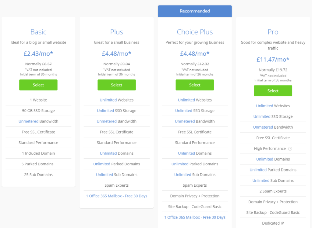The width and height of the screenshot is (312, 228).
Task: Click the High Performance help icon
Action: tap(290, 149)
